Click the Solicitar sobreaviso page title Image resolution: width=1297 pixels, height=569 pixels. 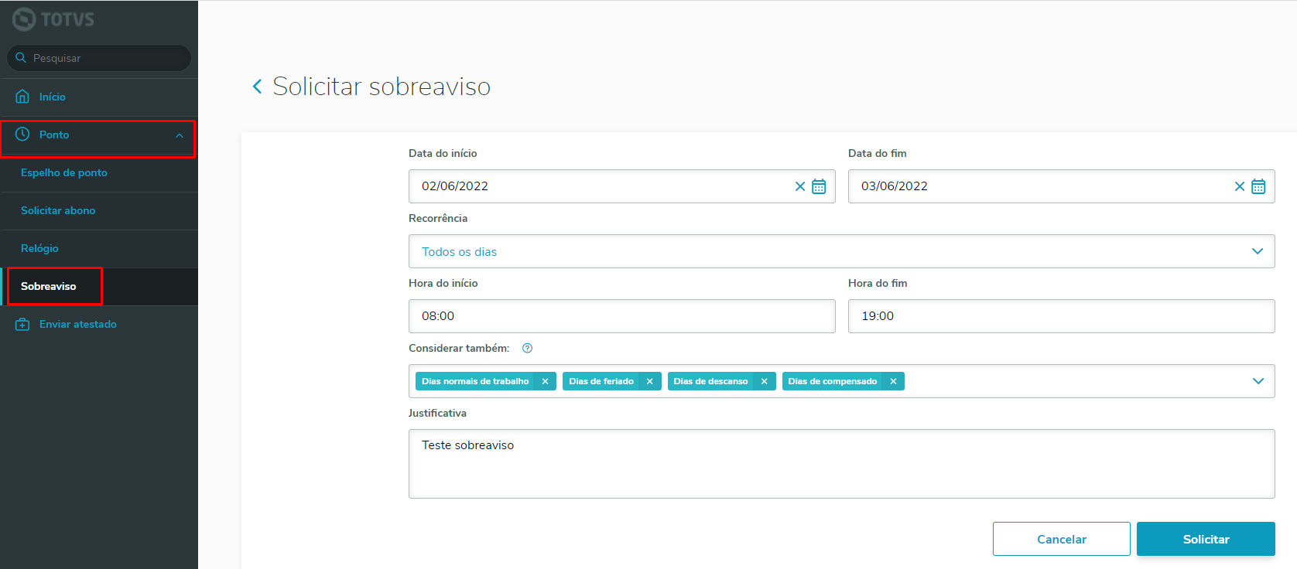pos(382,87)
